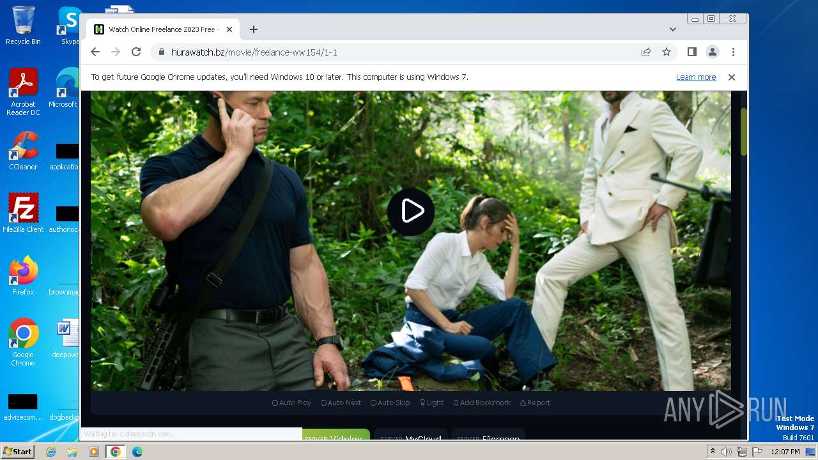Open the volume control tray icon
The height and width of the screenshot is (460, 818).
tap(727, 452)
